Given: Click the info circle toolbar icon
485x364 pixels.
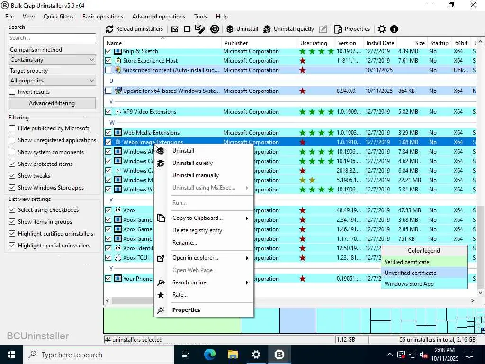Looking at the screenshot, I should tap(394, 29).
